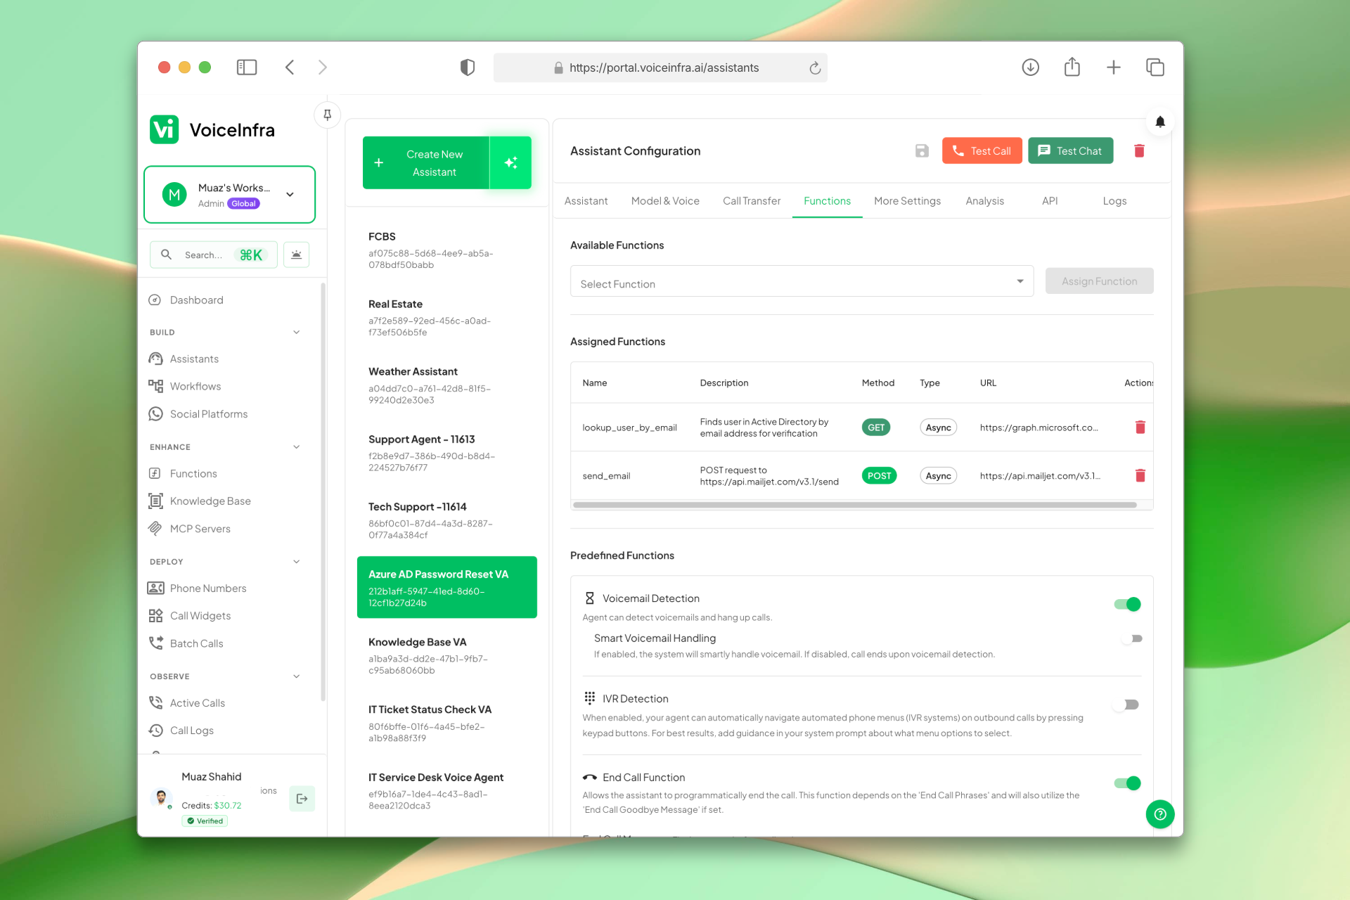Open MCP Servers in the sidebar
The image size is (1350, 900).
coord(200,529)
